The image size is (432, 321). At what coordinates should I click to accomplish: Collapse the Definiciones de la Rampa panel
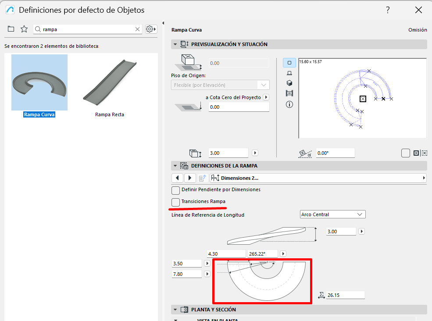coord(175,166)
